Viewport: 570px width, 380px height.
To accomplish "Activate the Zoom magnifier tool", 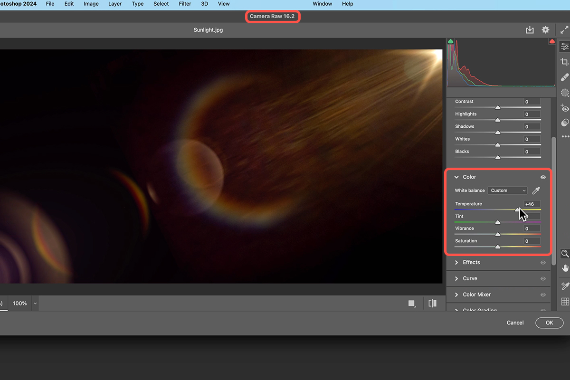I will pyautogui.click(x=565, y=253).
